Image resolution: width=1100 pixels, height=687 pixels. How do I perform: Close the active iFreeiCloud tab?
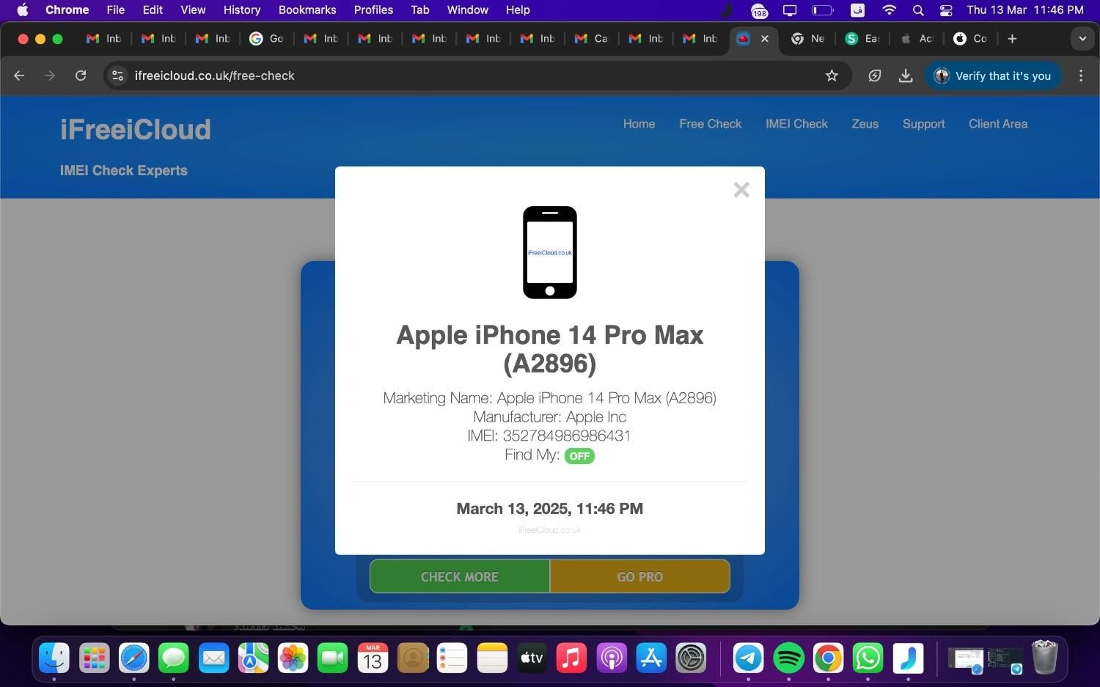click(x=765, y=39)
